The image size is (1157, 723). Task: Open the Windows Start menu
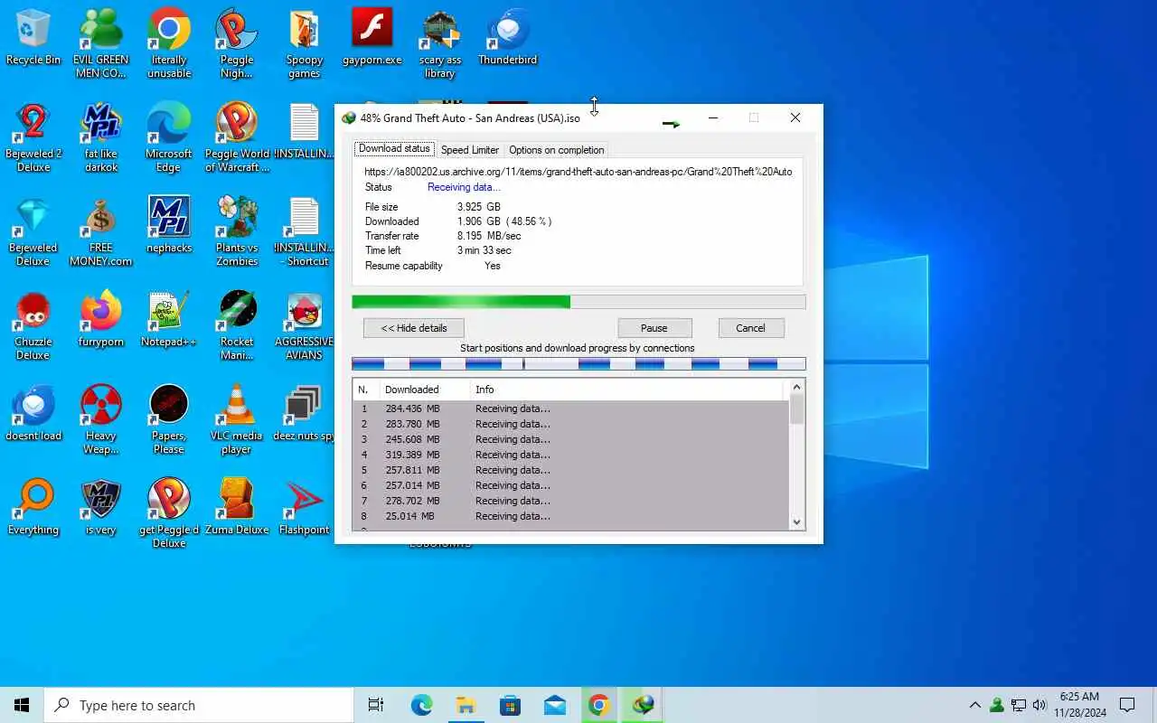tap(22, 705)
